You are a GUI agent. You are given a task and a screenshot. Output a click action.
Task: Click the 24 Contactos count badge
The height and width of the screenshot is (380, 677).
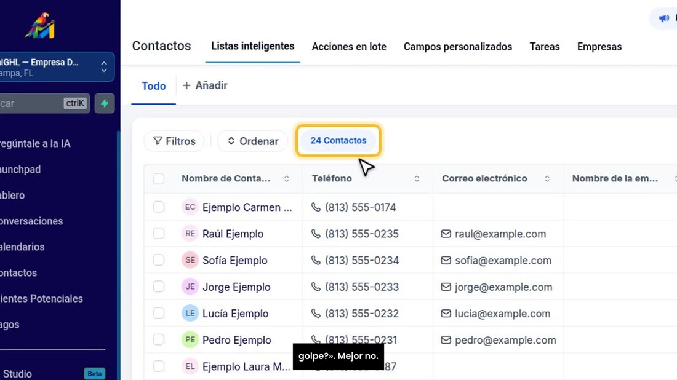click(x=338, y=141)
